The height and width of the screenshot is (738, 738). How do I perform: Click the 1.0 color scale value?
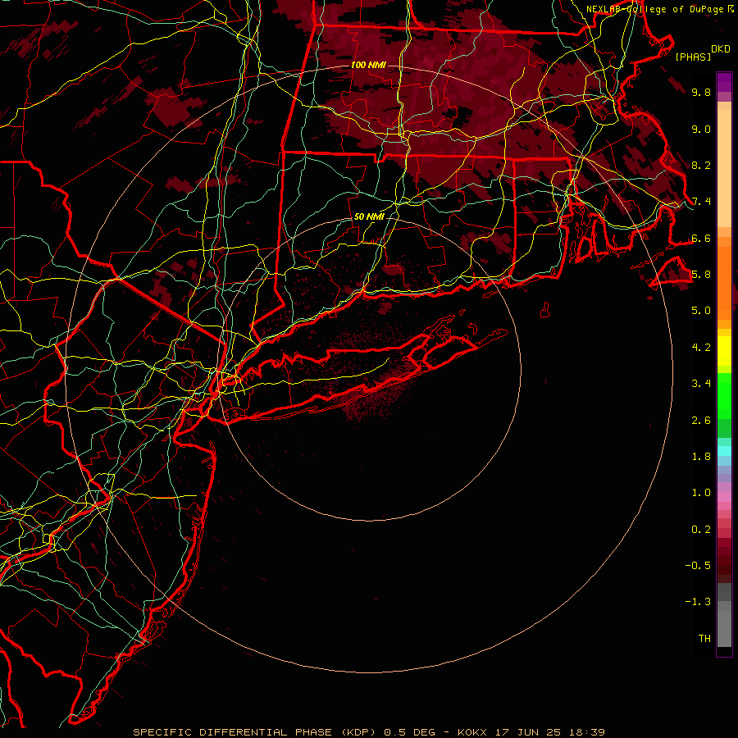pyautogui.click(x=701, y=493)
